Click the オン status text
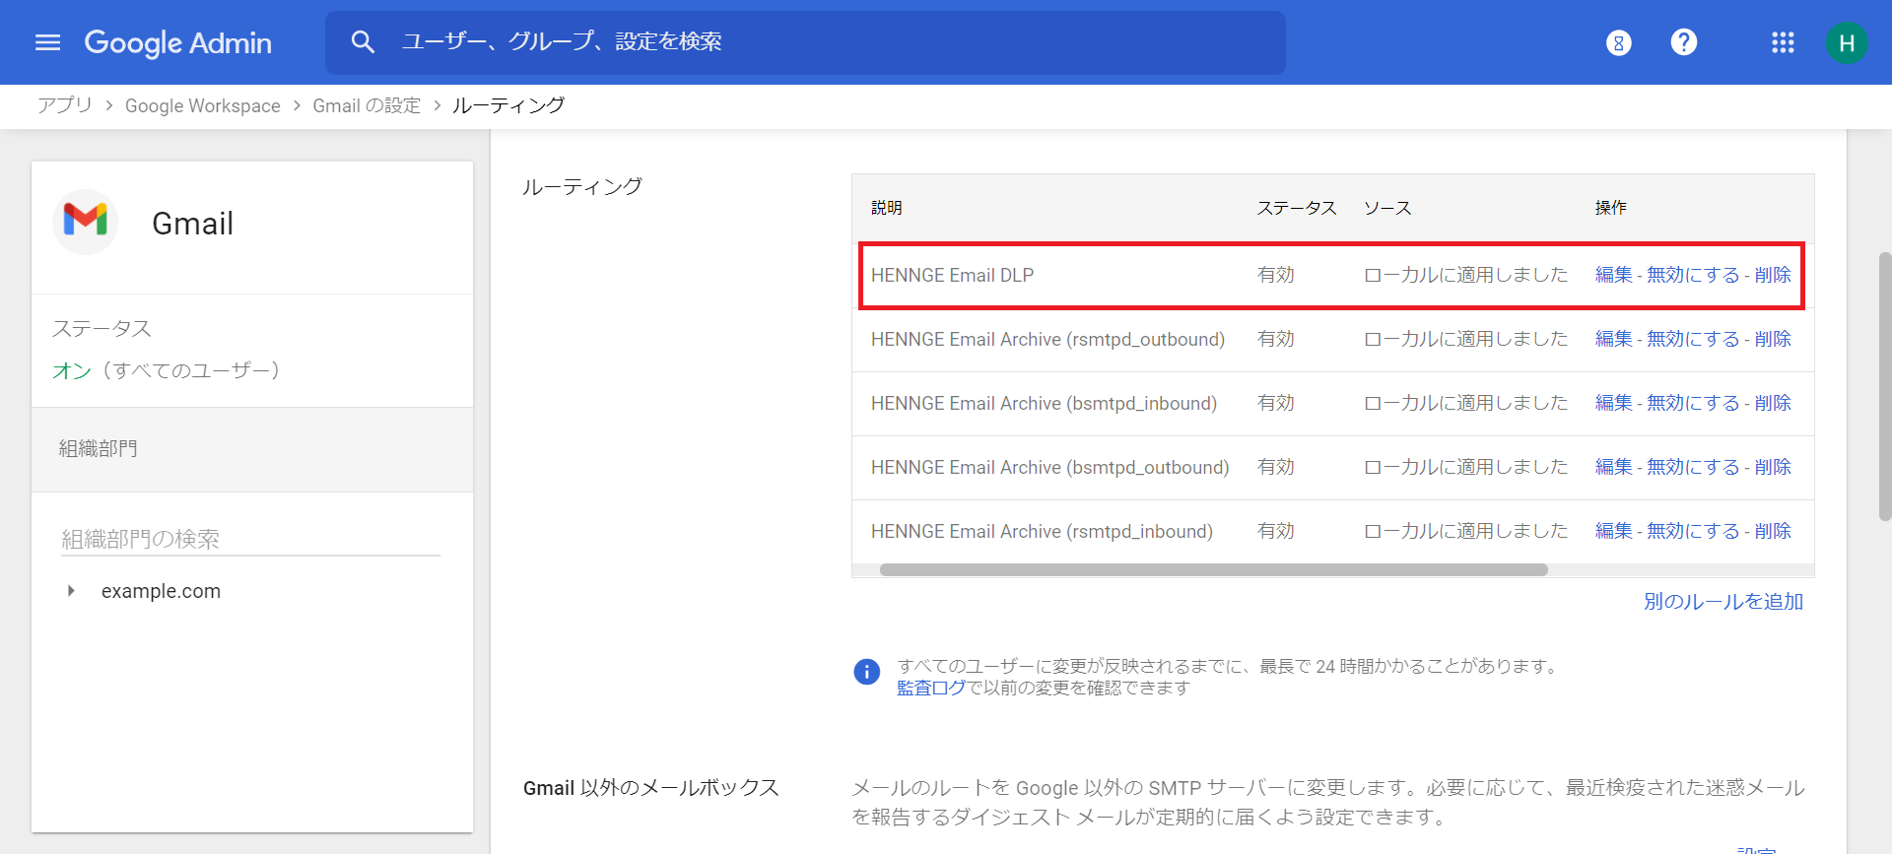Image resolution: width=1892 pixels, height=854 pixels. [72, 370]
